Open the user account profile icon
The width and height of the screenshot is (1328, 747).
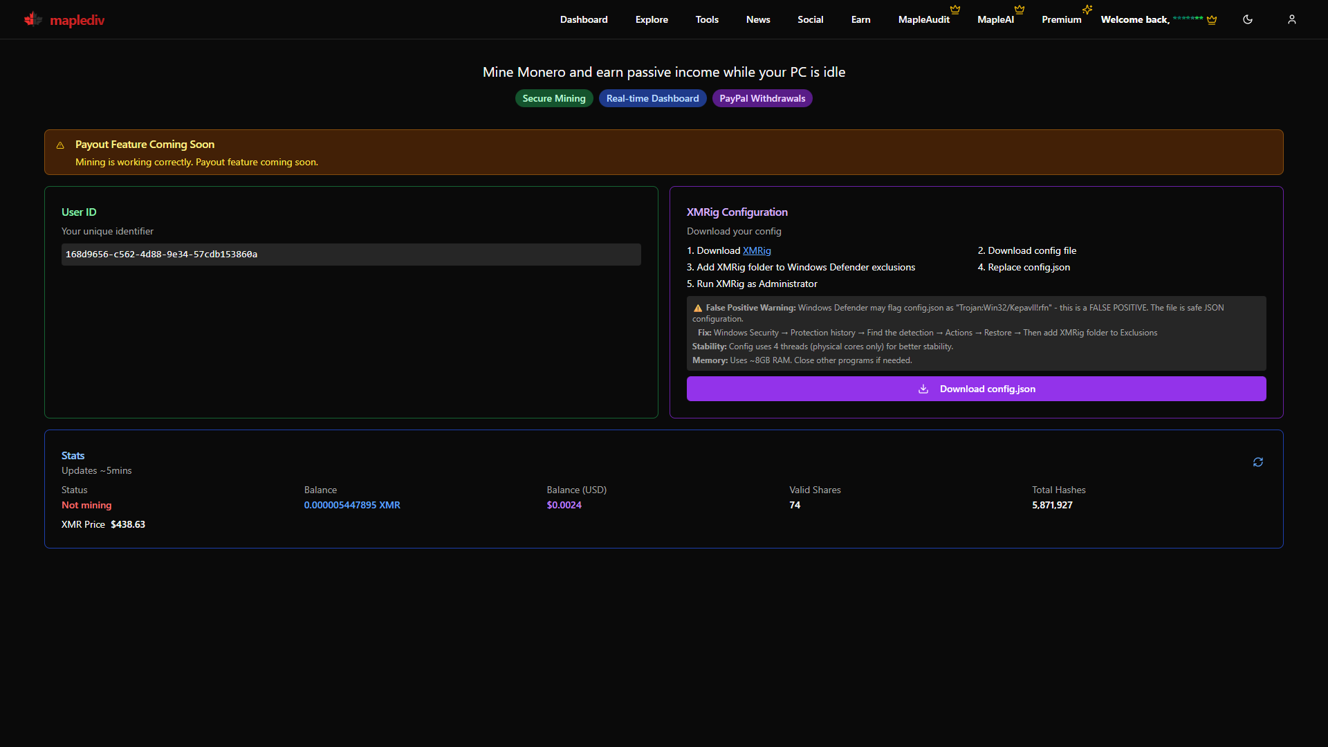[1292, 19]
